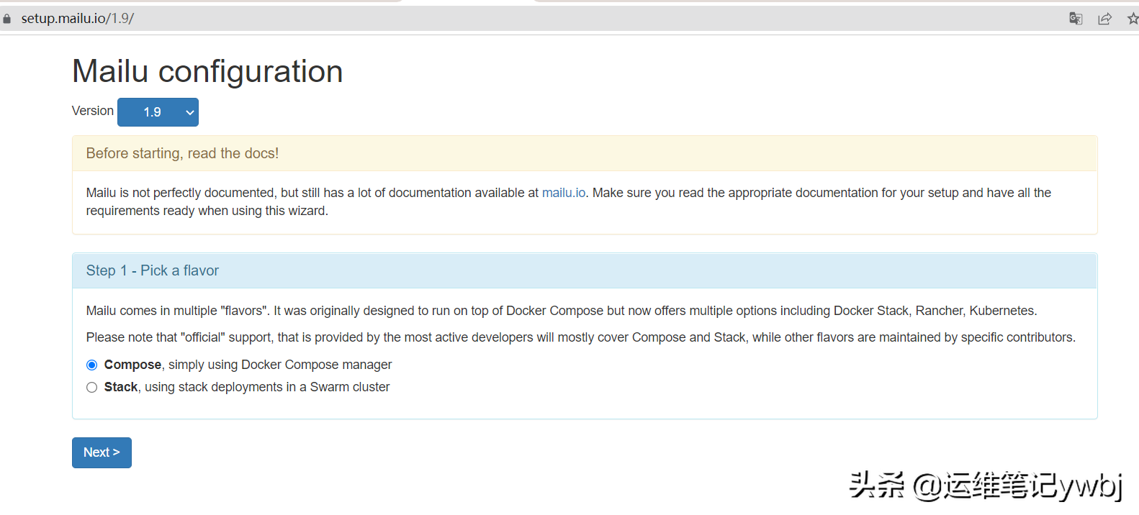
Task: Click the "Before starting, read the docs!" header
Action: (182, 153)
